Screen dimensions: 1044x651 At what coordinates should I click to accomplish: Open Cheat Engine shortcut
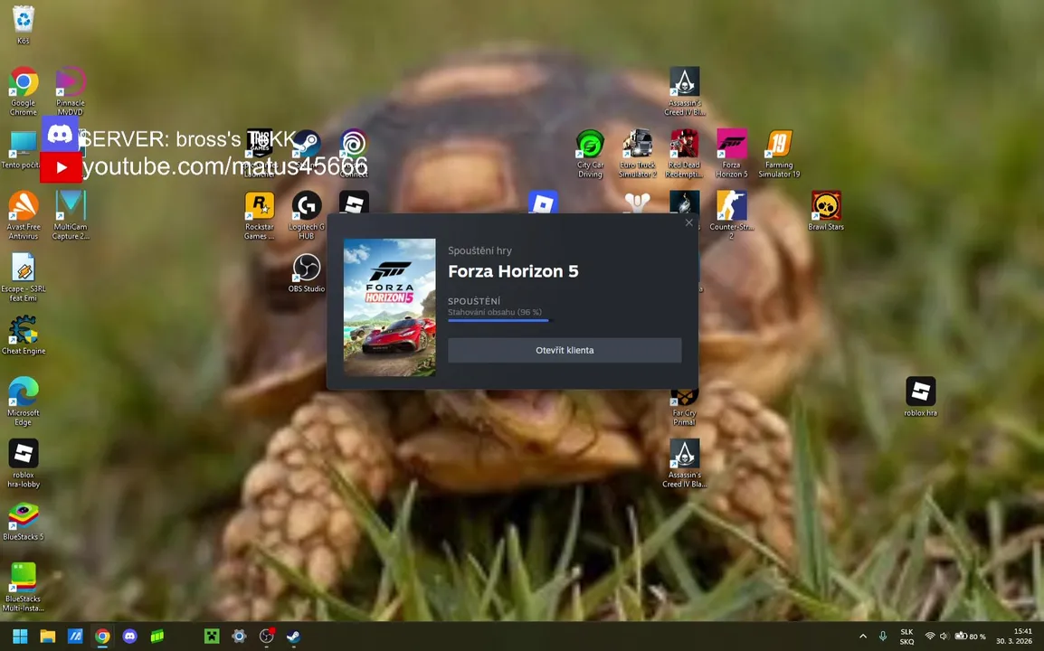pos(24,335)
